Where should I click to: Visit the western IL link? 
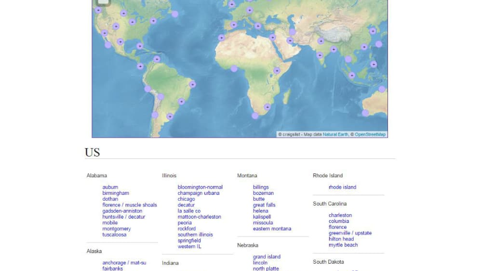coord(189,246)
